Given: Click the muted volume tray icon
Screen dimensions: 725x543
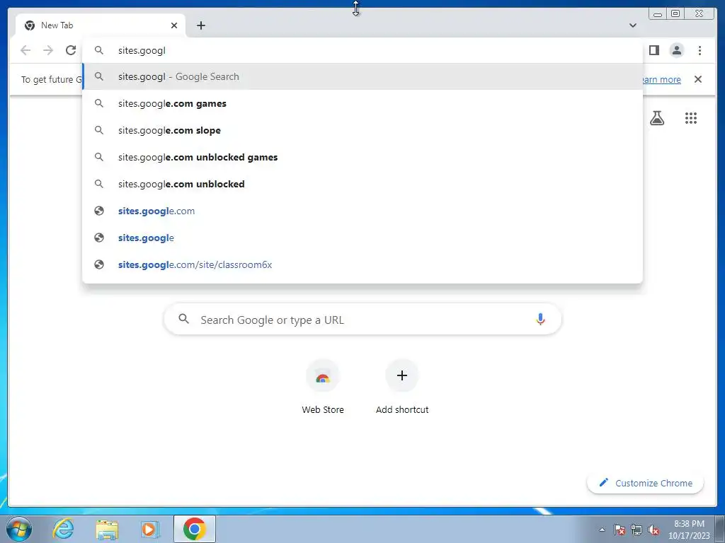Looking at the screenshot, I should point(653,530).
